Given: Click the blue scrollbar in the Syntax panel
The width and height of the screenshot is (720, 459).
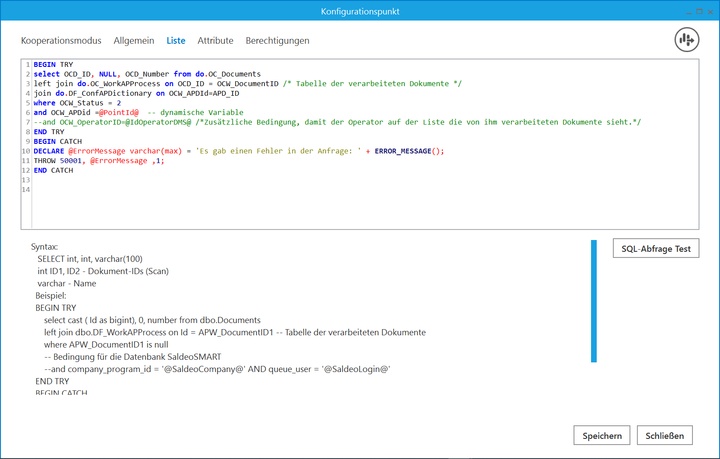Looking at the screenshot, I should (594, 301).
